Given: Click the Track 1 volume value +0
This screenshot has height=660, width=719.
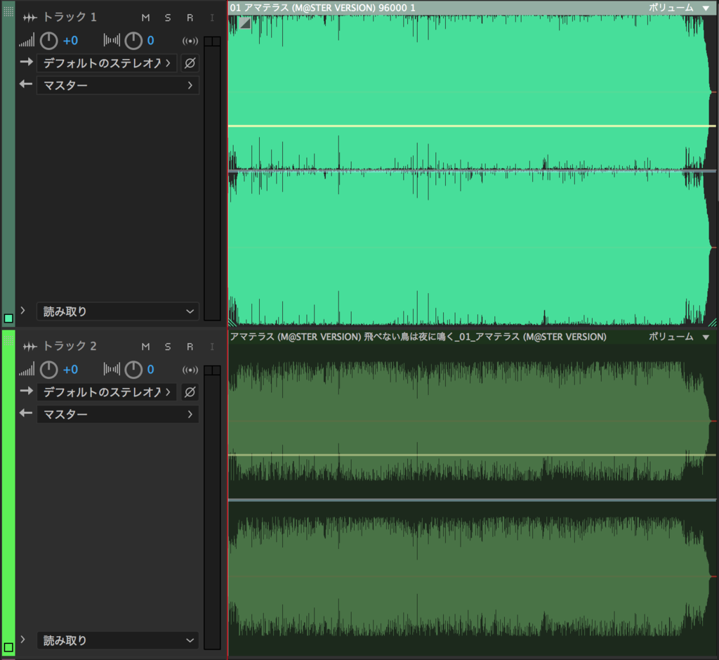Looking at the screenshot, I should pos(70,41).
